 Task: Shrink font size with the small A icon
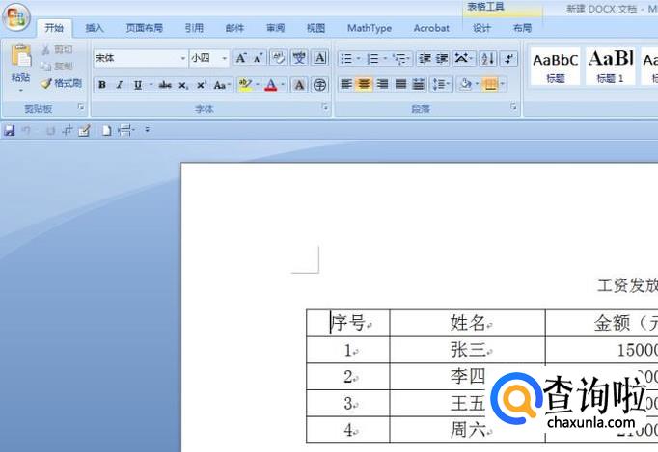point(258,58)
